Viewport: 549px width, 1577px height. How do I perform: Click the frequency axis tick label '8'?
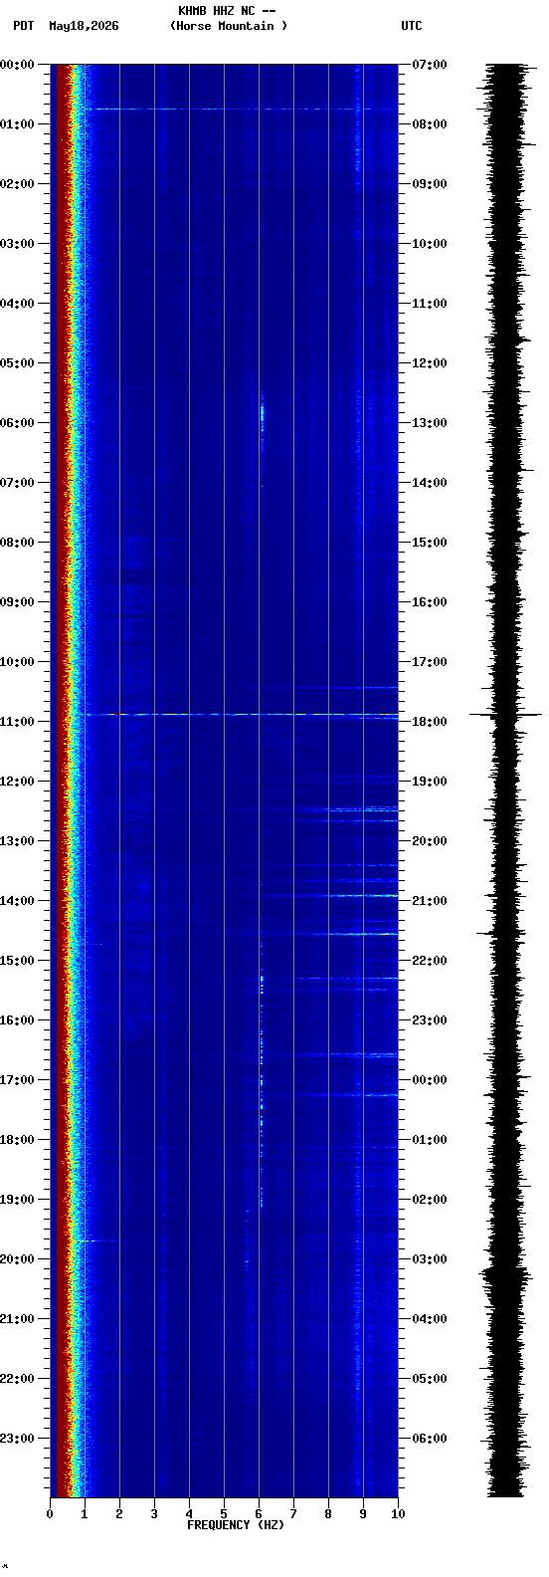pyautogui.click(x=328, y=1514)
